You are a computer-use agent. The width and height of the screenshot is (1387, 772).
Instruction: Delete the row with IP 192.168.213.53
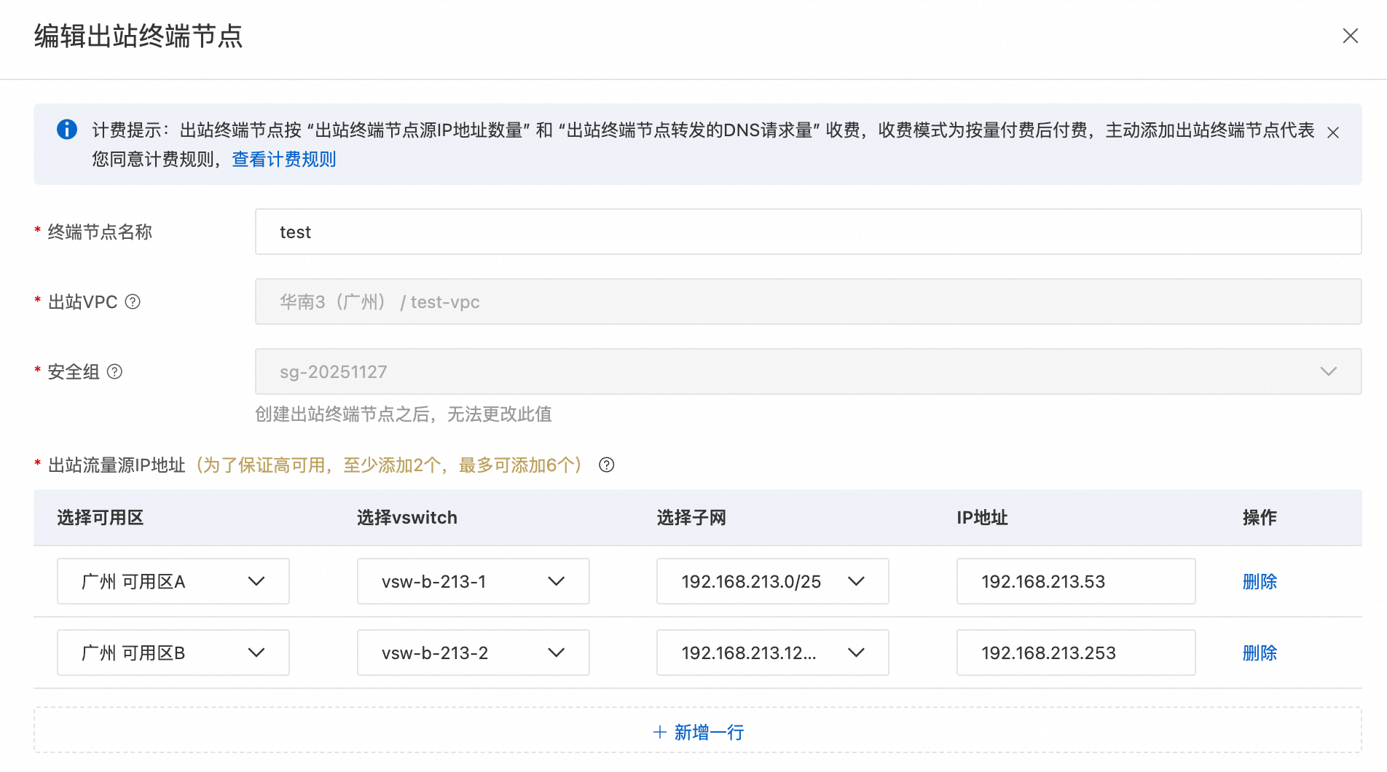(1260, 581)
